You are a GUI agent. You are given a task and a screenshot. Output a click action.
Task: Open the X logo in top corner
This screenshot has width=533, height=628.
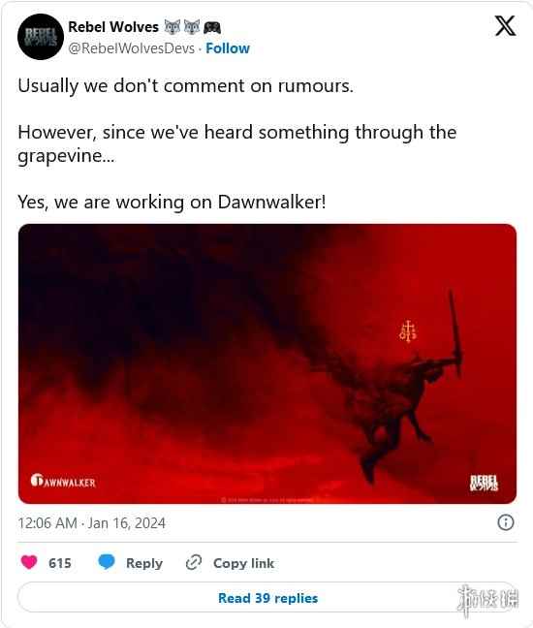505,26
